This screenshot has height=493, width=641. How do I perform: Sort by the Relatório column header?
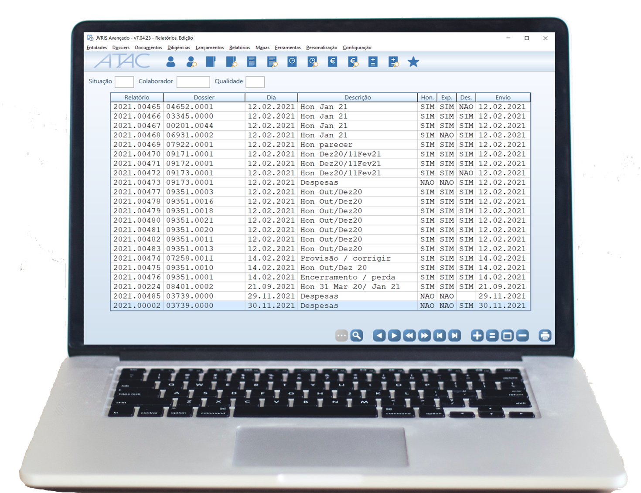coord(137,97)
